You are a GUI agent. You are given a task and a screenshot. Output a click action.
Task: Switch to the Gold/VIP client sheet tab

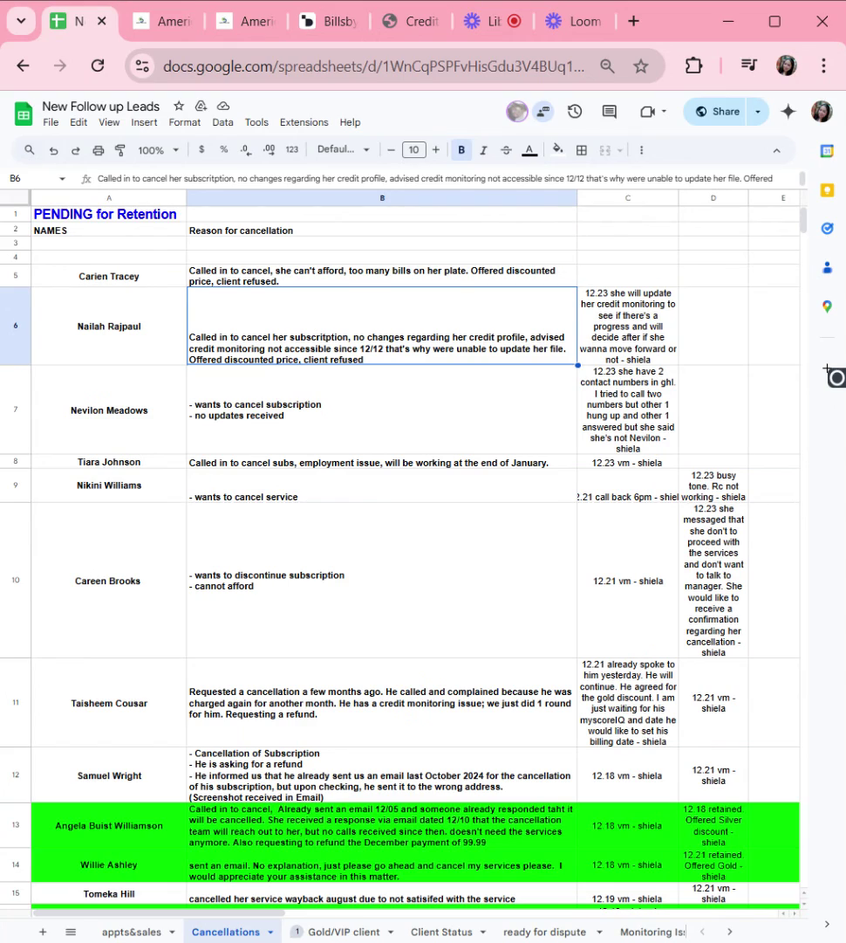tap(344, 932)
